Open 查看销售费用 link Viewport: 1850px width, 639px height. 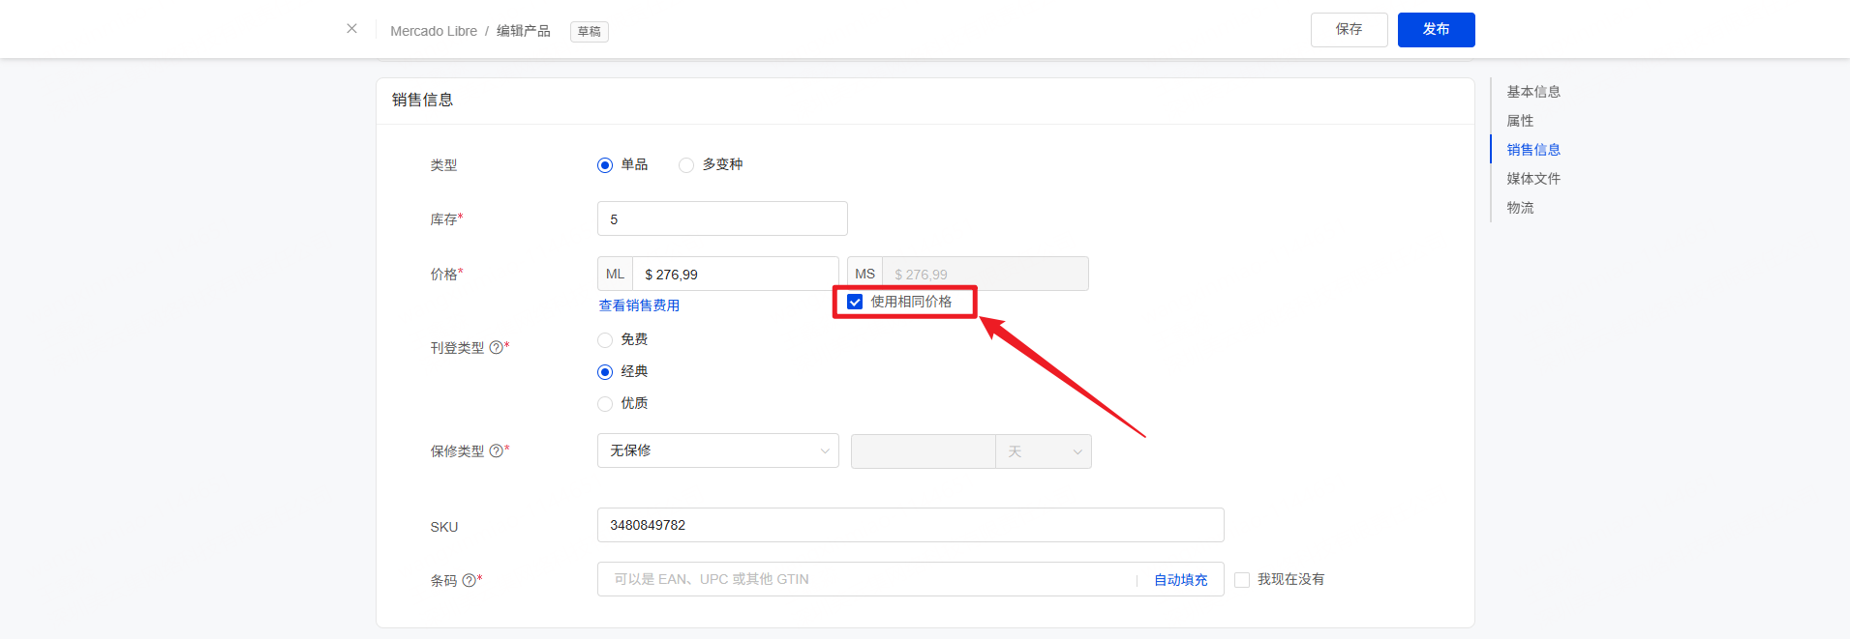tap(639, 305)
